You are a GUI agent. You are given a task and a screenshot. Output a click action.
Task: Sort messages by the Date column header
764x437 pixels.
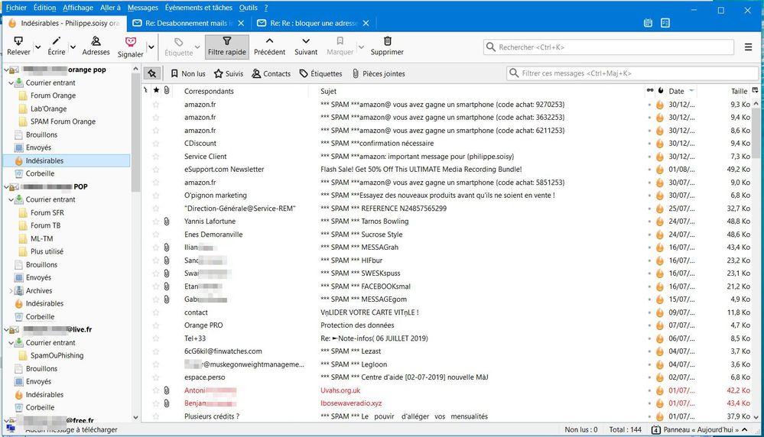677,92
